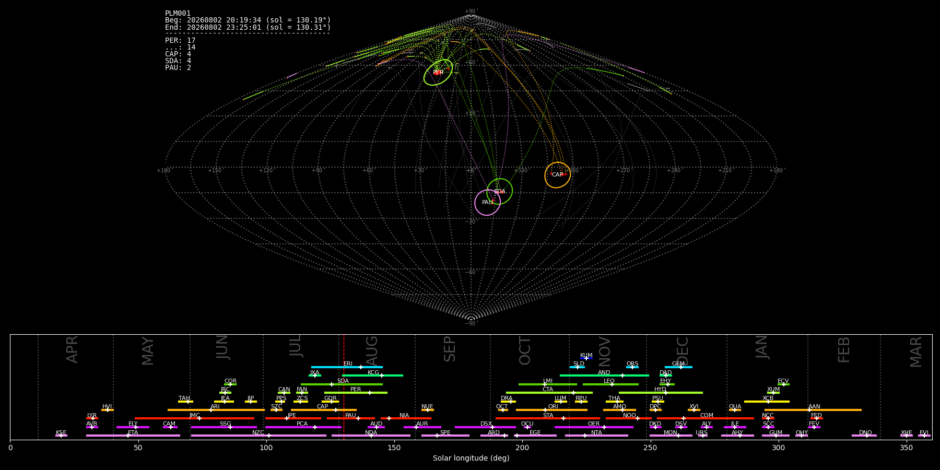Image resolution: width=940 pixels, height=470 pixels.
Task: Click the green SDA radiant circle
Action: [500, 191]
